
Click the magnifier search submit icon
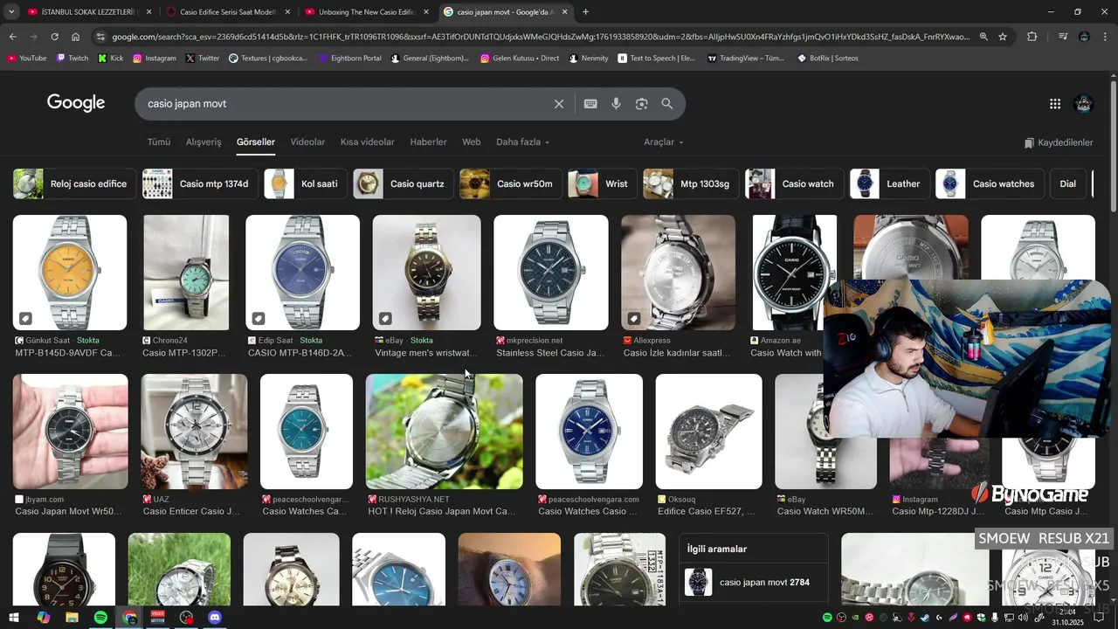pyautogui.click(x=667, y=104)
